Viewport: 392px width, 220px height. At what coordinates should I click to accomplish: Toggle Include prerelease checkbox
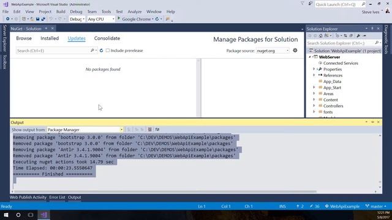[108, 50]
